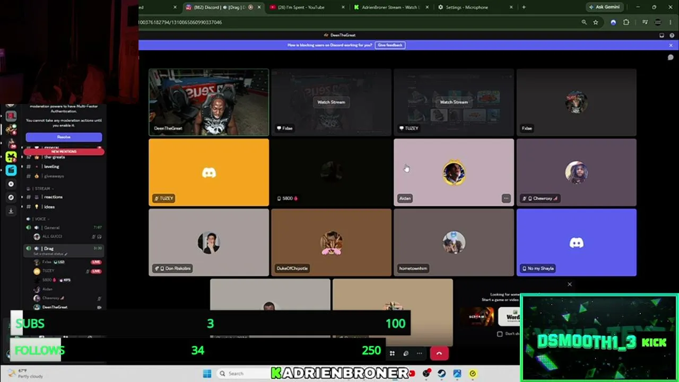This screenshot has width=679, height=382.
Task: Switch to the I'm Spent YouTube tab
Action: (x=307, y=7)
